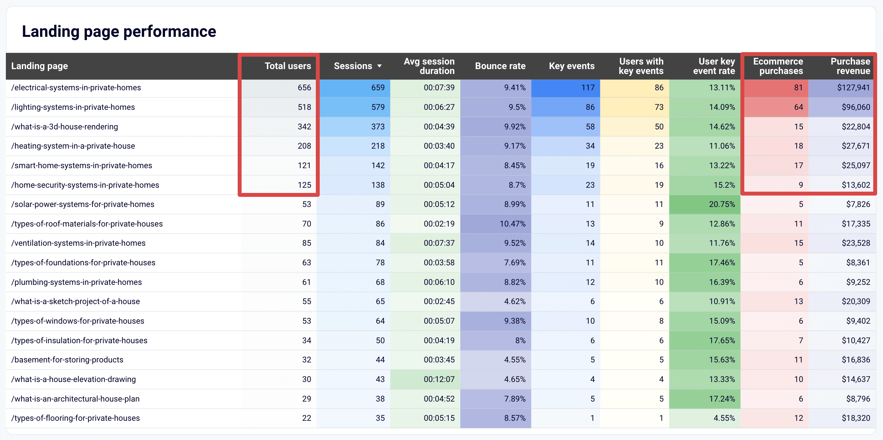Select /solar-power-systems-for-private-homes page
The image size is (883, 440).
(83, 204)
